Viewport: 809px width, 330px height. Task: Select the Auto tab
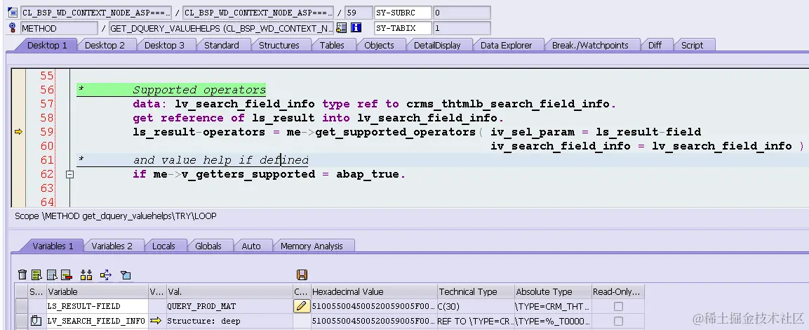[x=251, y=246]
